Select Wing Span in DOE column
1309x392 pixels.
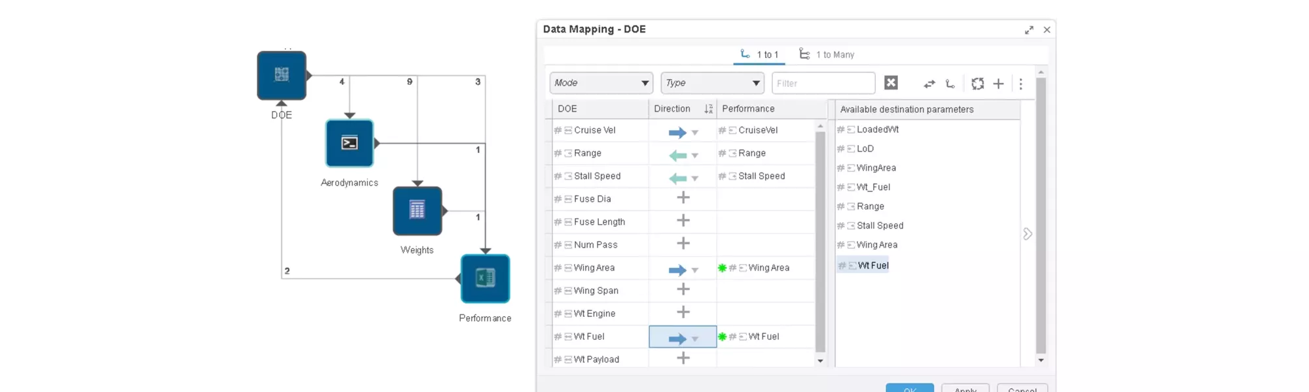tap(596, 291)
